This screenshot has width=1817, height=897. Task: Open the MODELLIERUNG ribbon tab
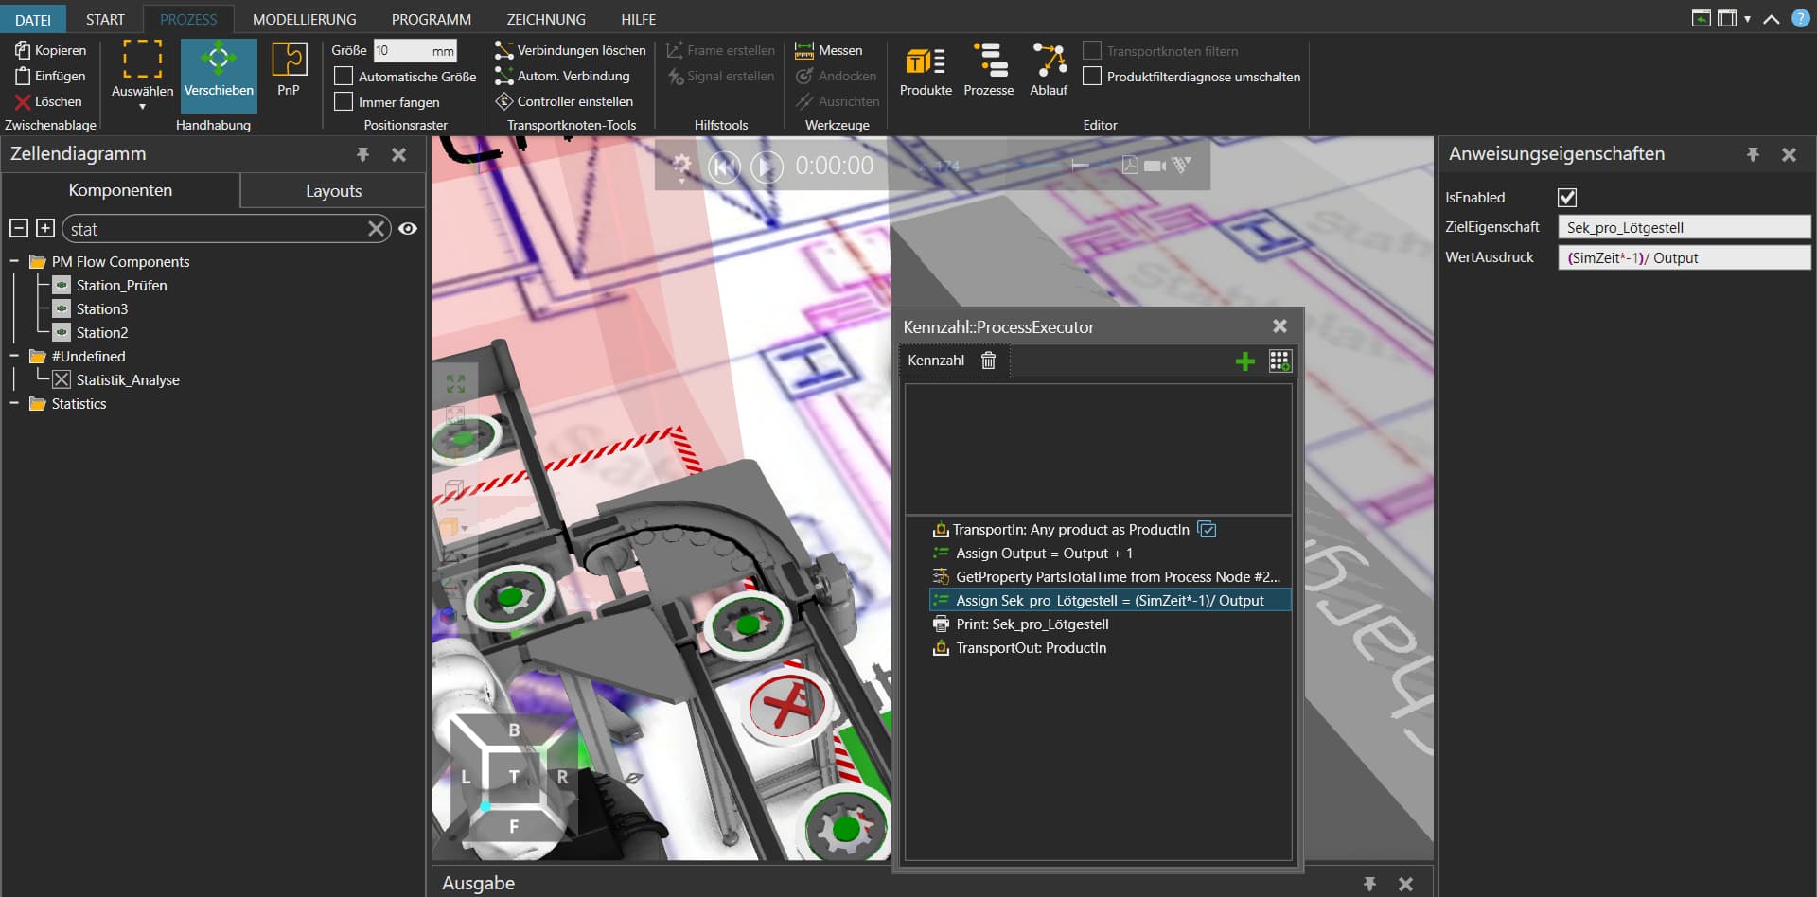(304, 19)
